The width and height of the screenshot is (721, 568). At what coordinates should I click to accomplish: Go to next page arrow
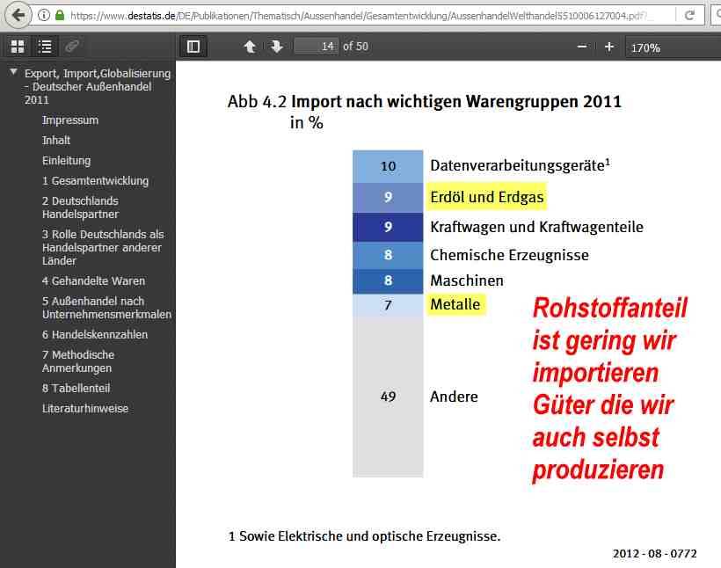pos(276,47)
